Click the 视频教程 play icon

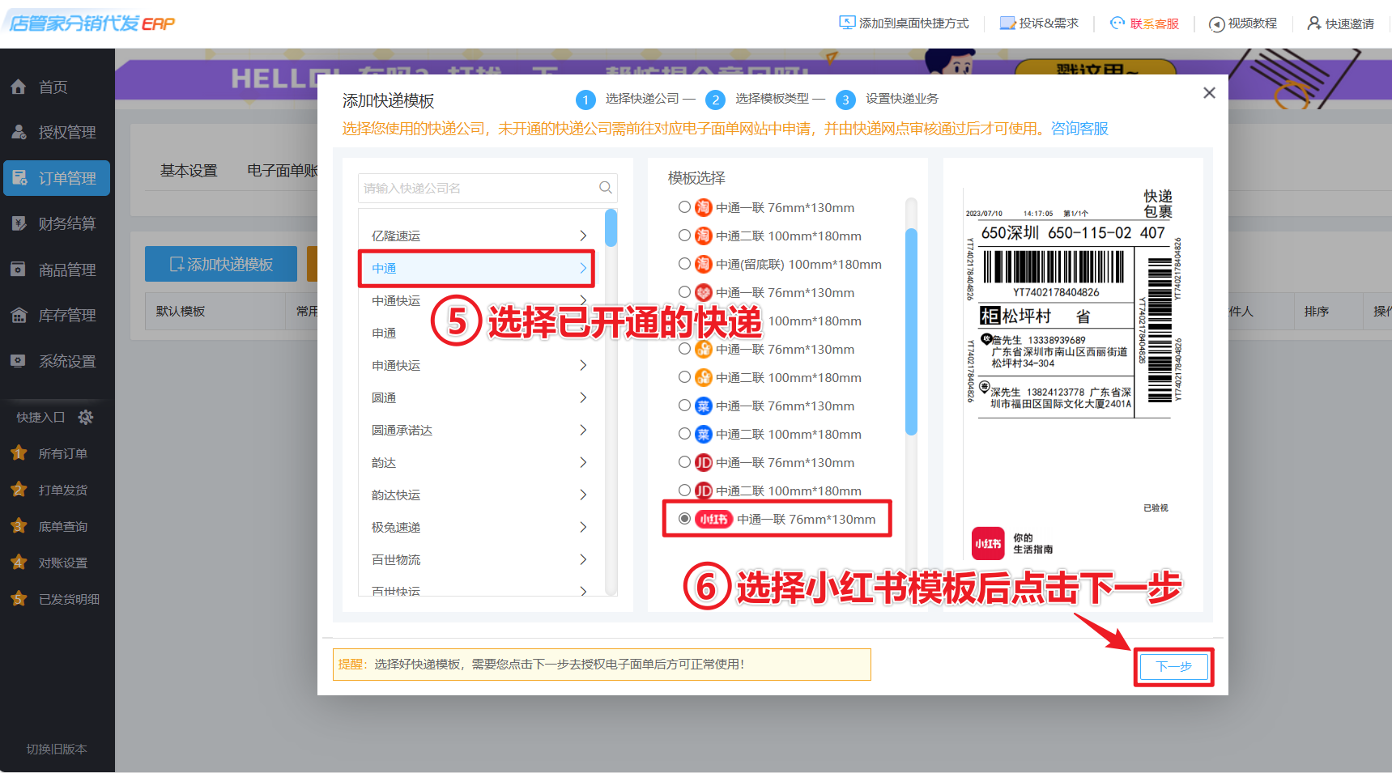coord(1216,24)
